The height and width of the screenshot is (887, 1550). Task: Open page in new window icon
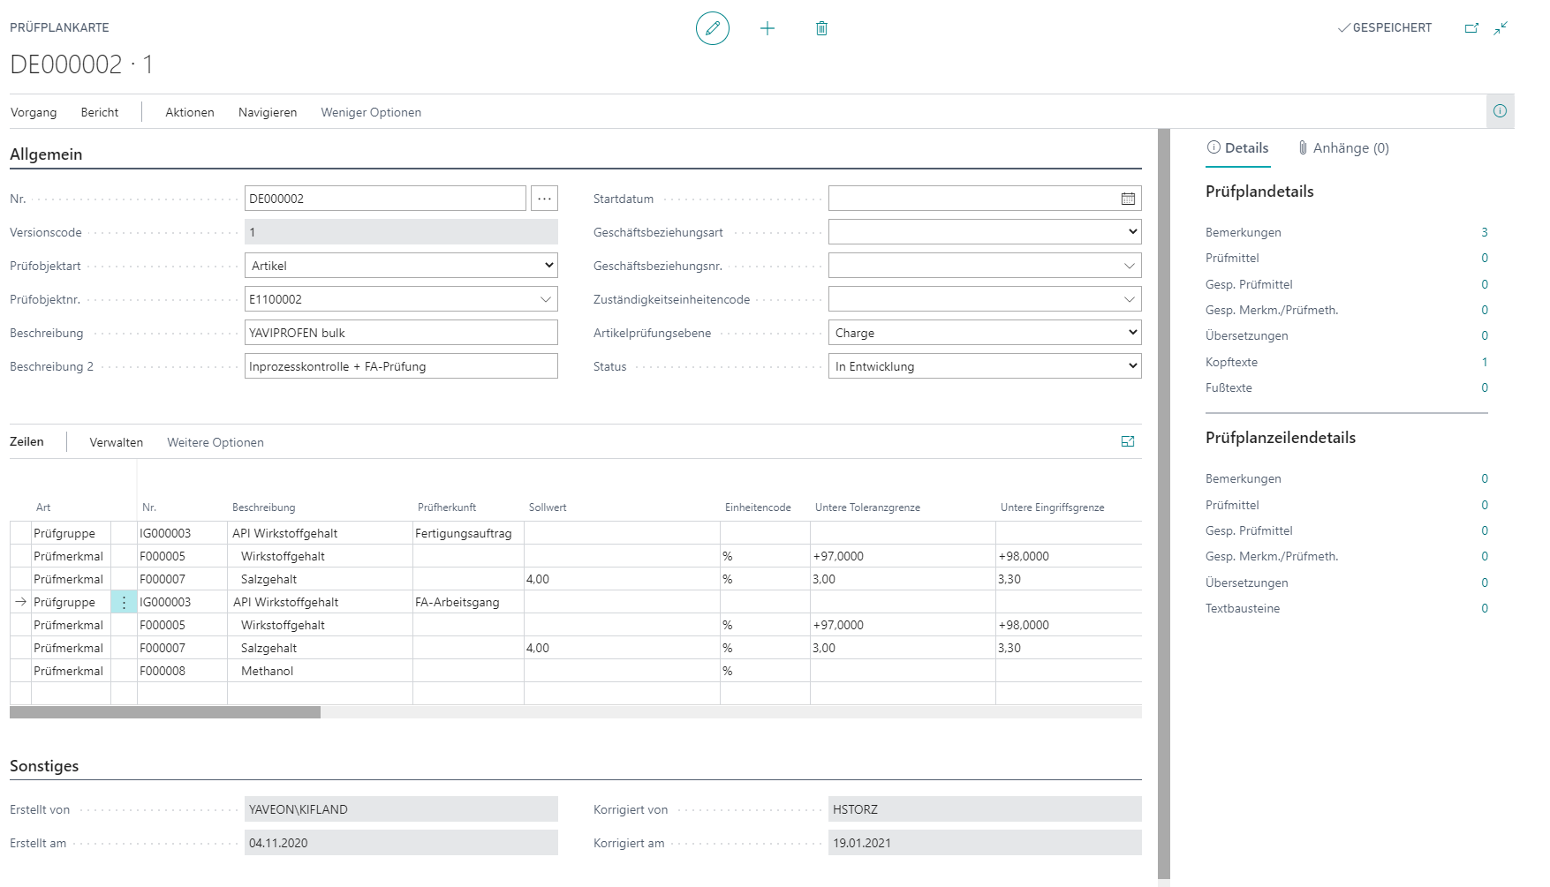pos(1471,28)
